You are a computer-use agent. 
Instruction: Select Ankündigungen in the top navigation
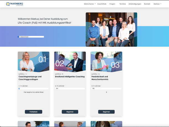pos(135,4)
